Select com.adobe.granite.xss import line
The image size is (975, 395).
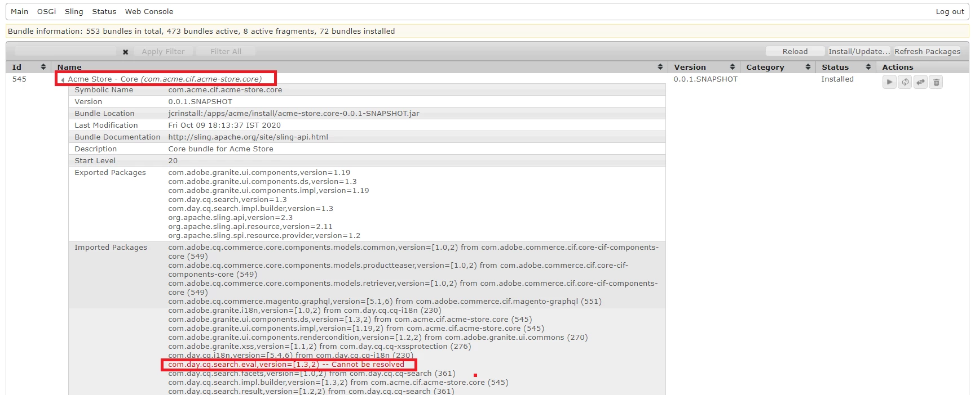[319, 347]
